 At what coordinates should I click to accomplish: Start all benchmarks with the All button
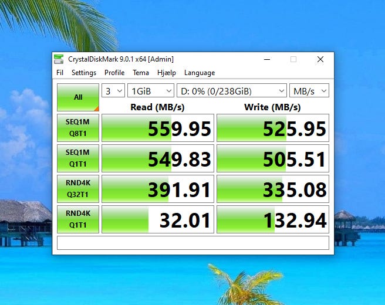point(78,97)
